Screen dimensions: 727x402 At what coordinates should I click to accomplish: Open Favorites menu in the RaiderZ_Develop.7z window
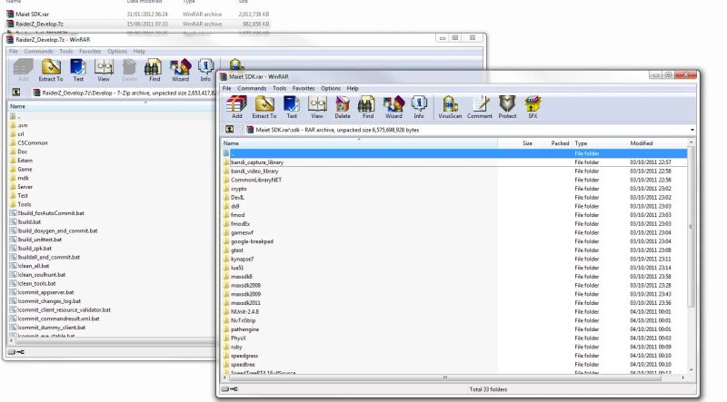[x=90, y=52]
